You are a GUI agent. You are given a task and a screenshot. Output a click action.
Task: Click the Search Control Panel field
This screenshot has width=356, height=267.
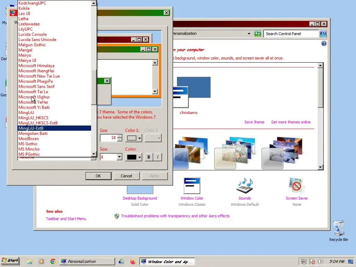click(291, 34)
